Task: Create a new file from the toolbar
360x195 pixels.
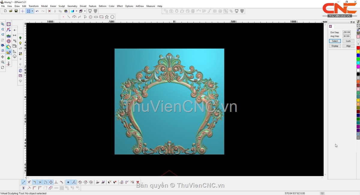Action: tap(5, 11)
